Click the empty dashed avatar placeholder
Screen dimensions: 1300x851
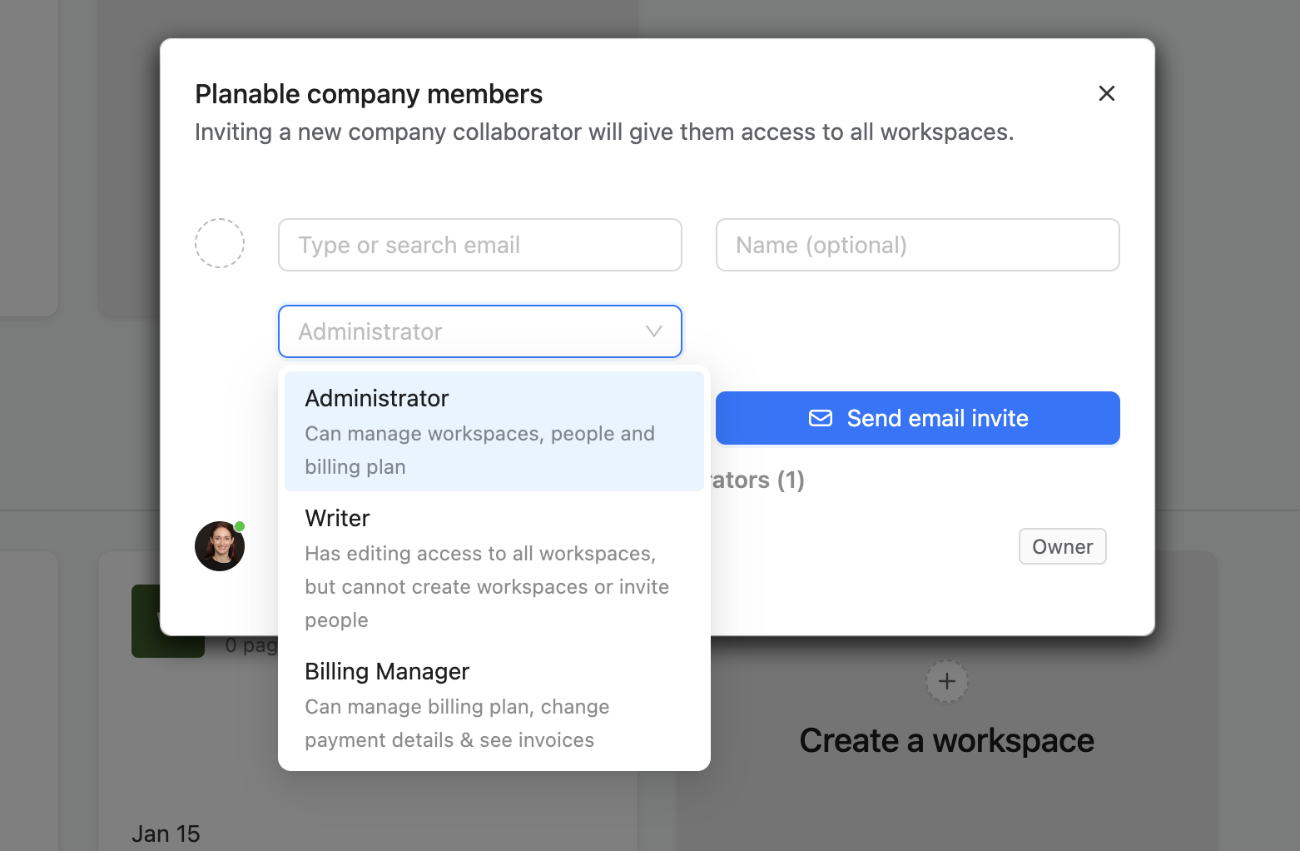220,243
